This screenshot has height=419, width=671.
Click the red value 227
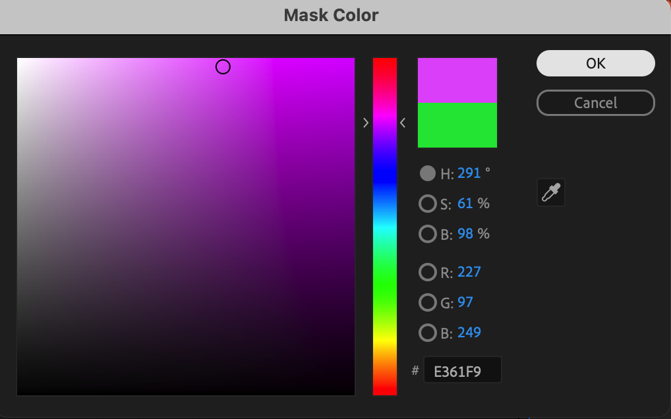click(x=469, y=272)
